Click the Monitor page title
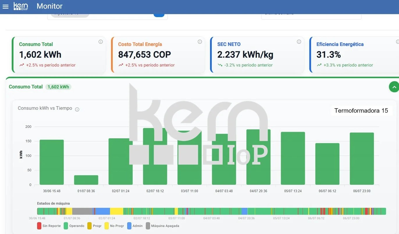The width and height of the screenshot is (399, 234). point(50,6)
